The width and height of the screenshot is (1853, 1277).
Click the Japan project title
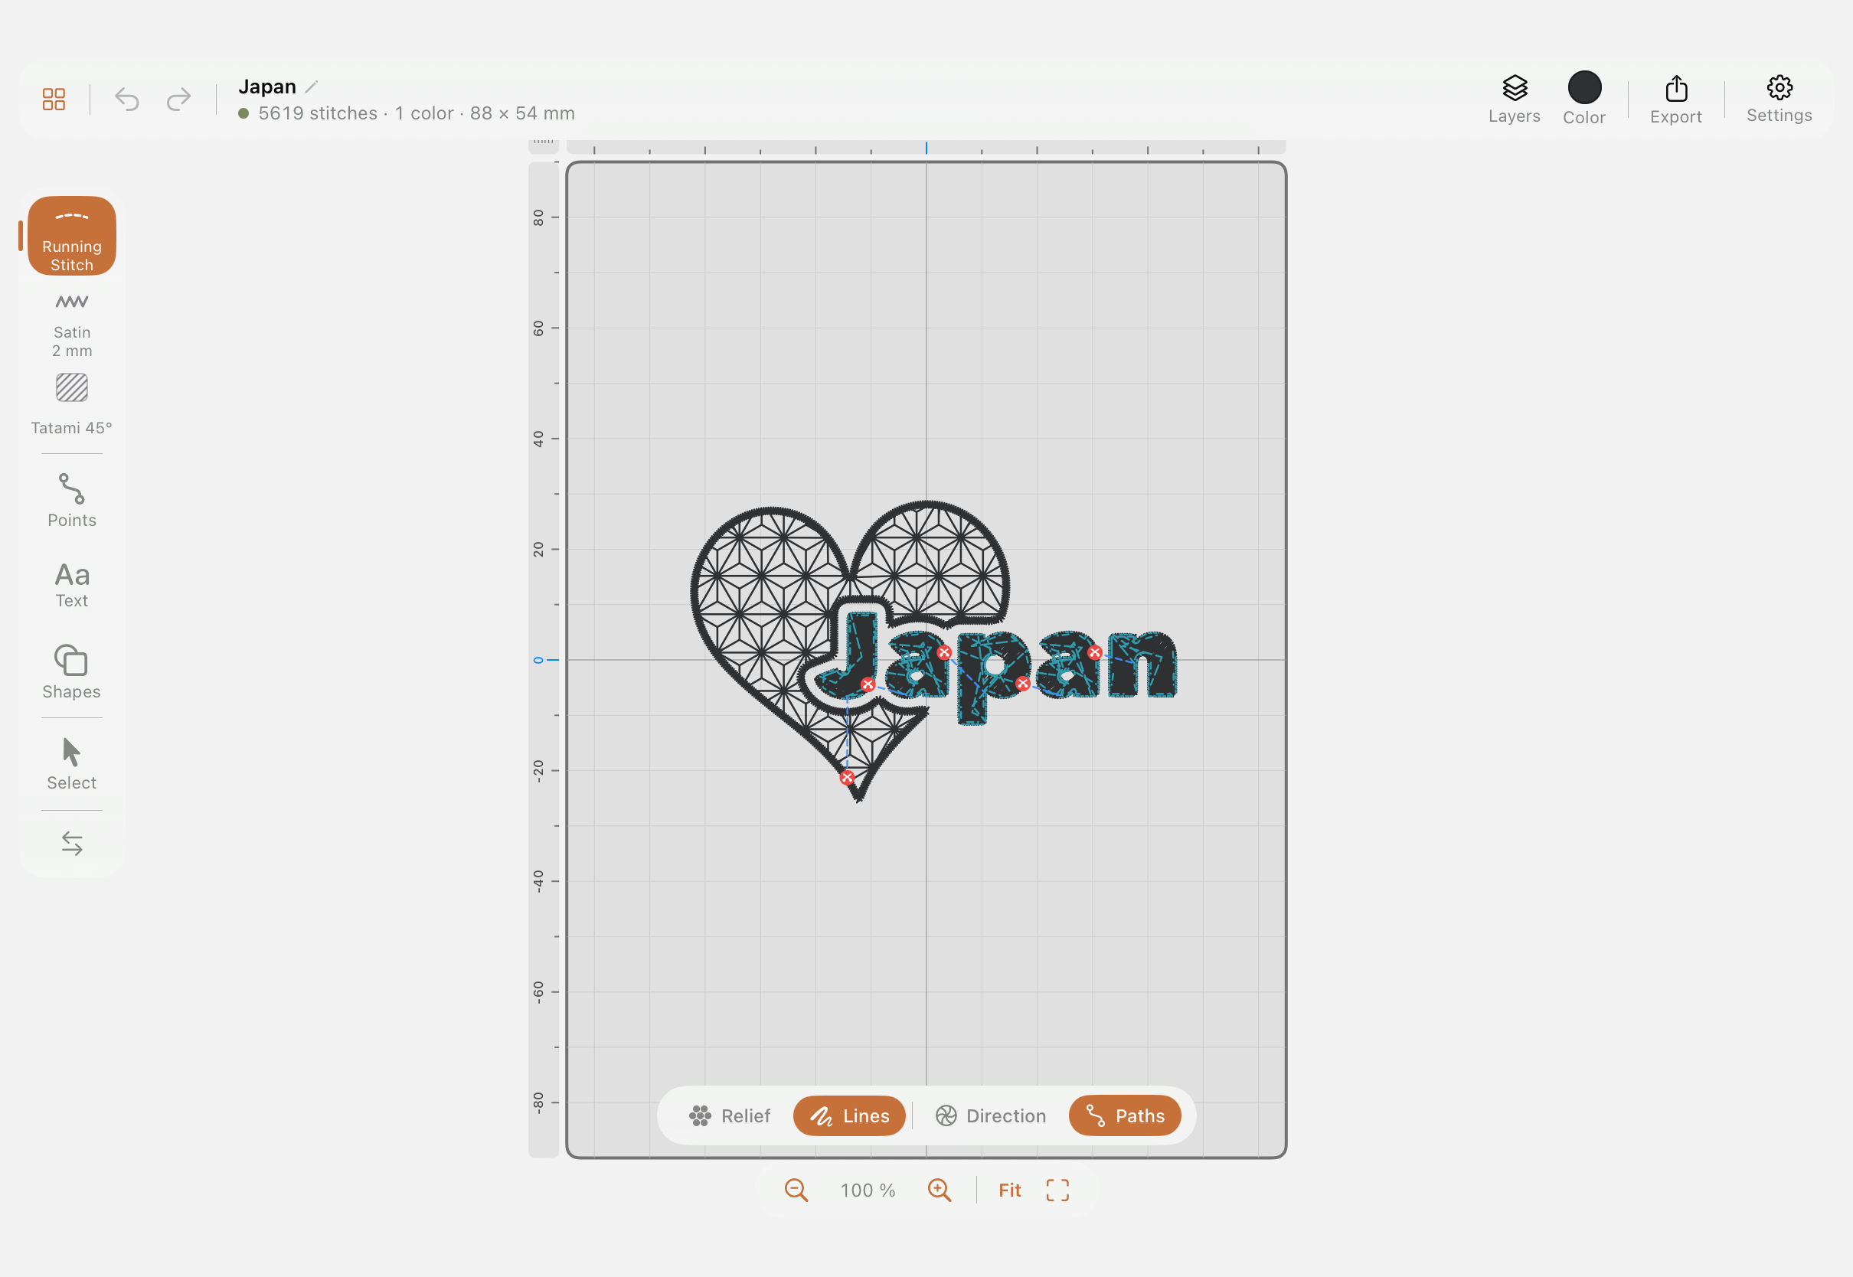coord(267,87)
